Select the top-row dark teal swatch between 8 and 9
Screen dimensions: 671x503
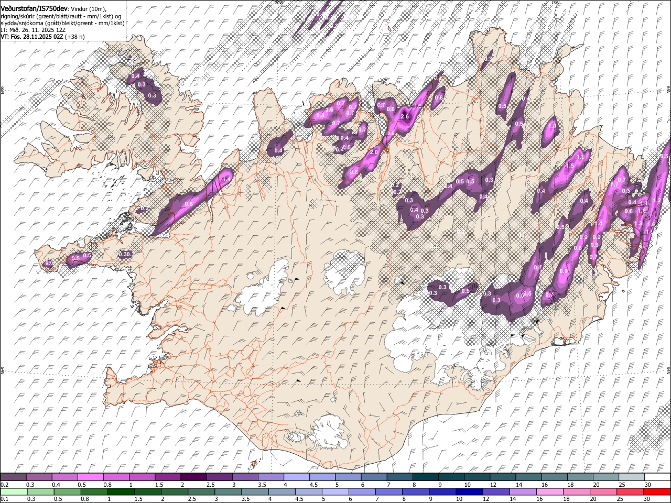tap(425, 477)
